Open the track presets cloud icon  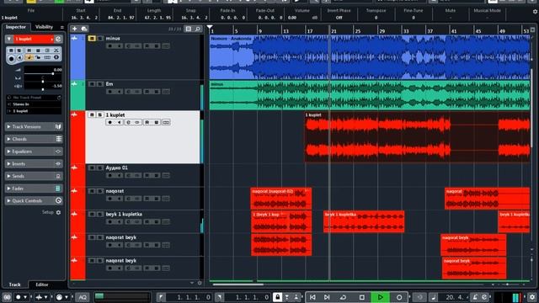click(84, 29)
